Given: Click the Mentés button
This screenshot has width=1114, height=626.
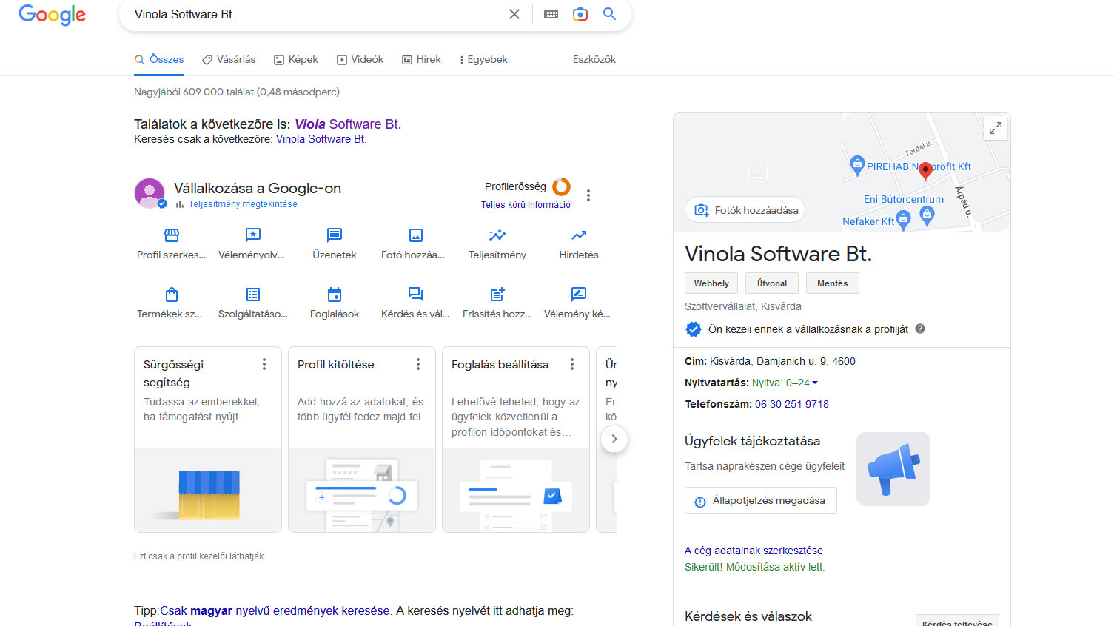Looking at the screenshot, I should [833, 283].
